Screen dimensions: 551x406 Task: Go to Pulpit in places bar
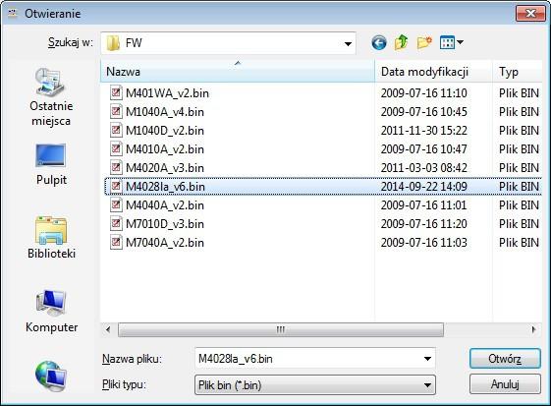coord(51,164)
